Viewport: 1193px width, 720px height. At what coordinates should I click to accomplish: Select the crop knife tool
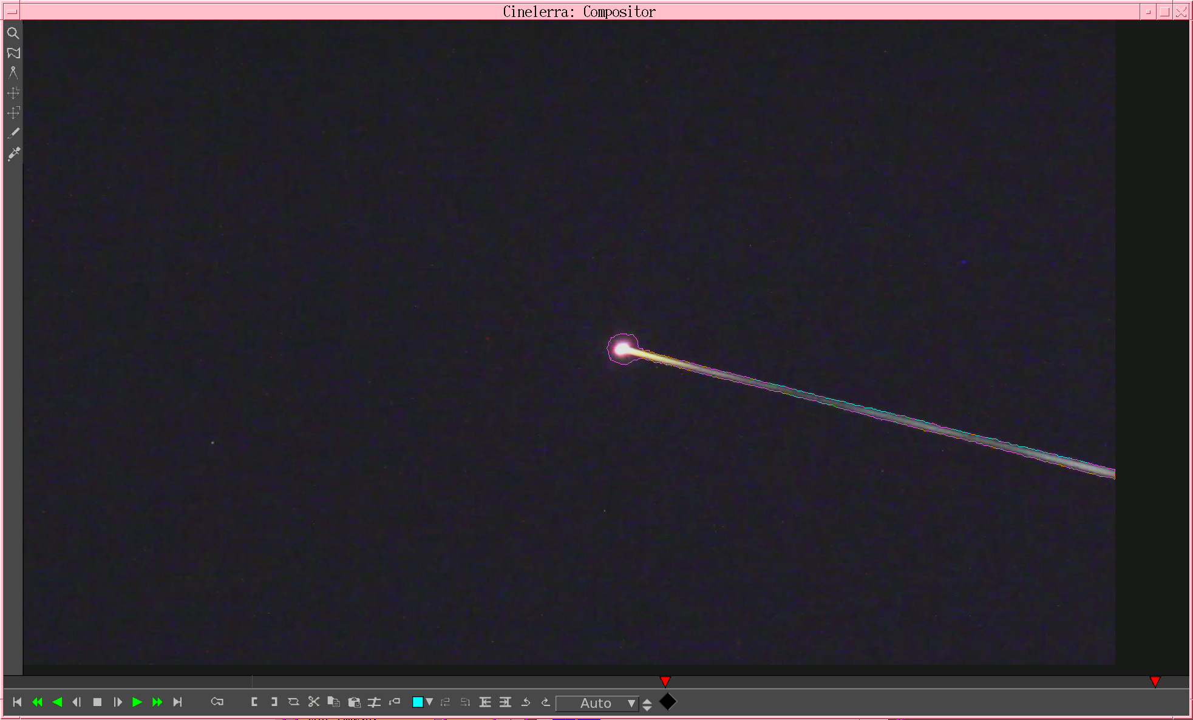pos(13,133)
